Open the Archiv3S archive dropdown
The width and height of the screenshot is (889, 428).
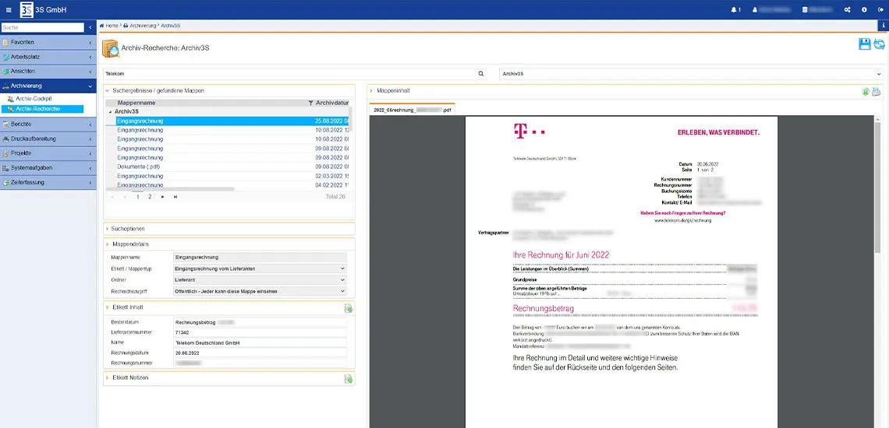point(689,74)
